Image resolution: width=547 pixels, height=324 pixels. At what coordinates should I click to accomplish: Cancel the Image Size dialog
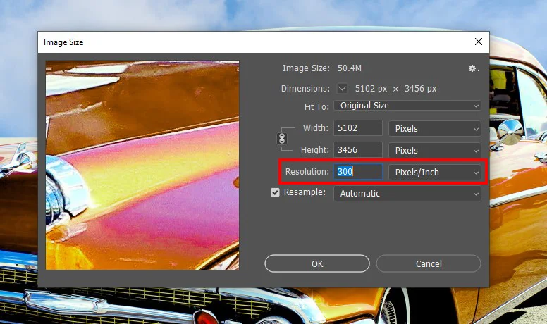click(x=429, y=263)
